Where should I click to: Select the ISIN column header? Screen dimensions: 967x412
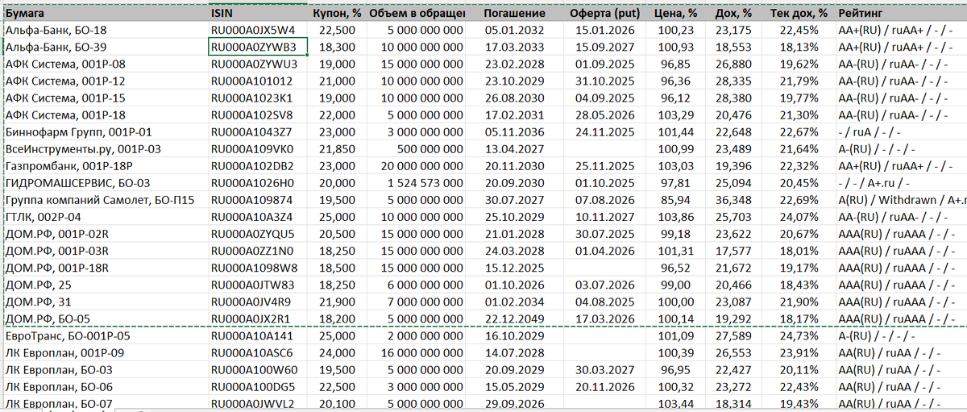coord(258,14)
